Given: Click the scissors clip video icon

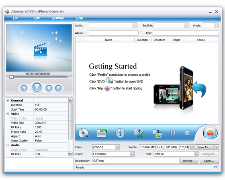Looking at the screenshot, I should 139,133.
